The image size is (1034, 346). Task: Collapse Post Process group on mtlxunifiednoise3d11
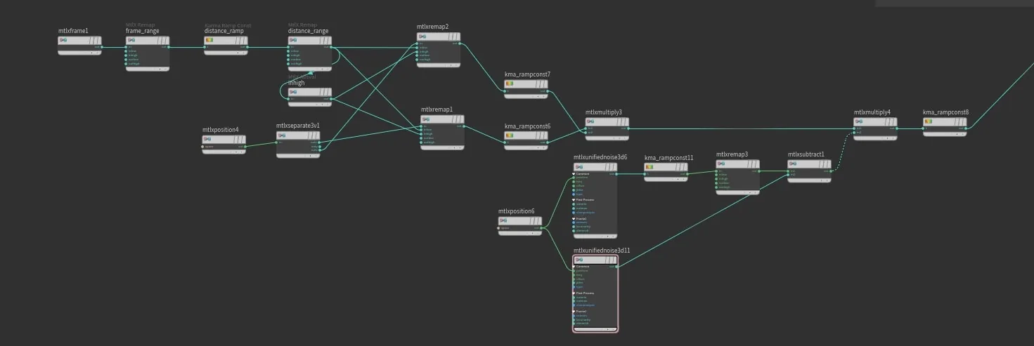click(x=574, y=293)
